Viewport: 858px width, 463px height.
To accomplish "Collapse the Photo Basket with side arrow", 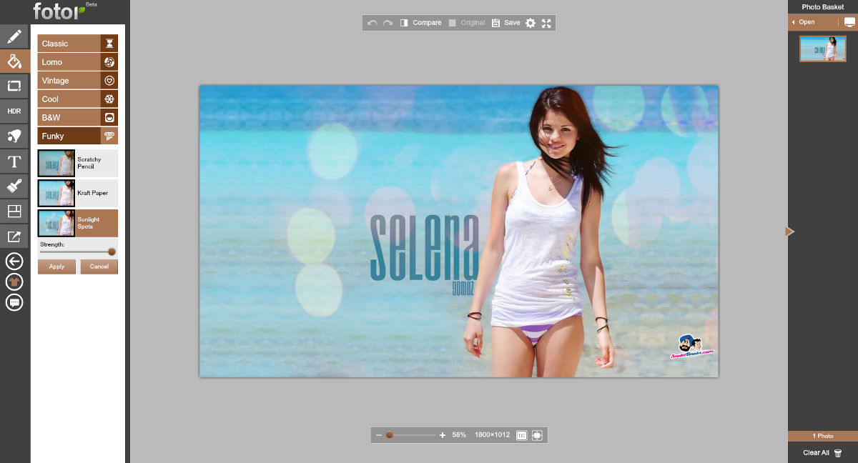I will (790, 231).
